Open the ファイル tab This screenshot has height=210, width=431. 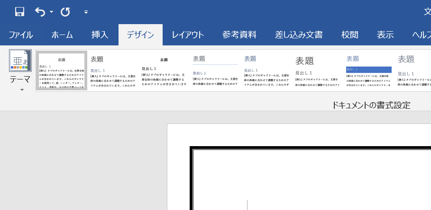click(x=21, y=35)
